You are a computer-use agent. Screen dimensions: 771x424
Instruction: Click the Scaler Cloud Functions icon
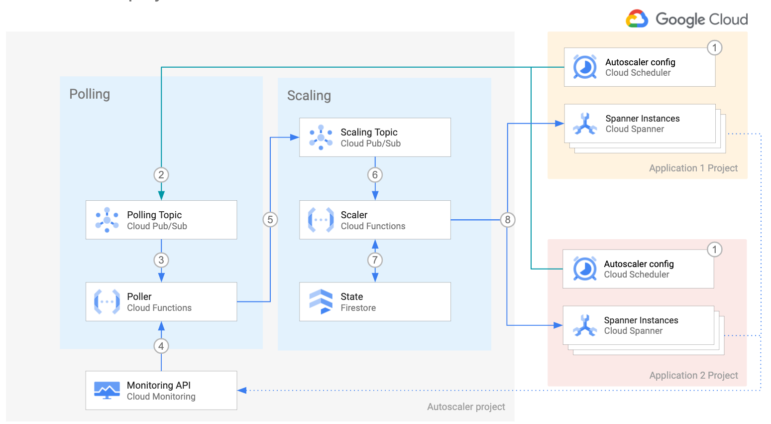321,220
